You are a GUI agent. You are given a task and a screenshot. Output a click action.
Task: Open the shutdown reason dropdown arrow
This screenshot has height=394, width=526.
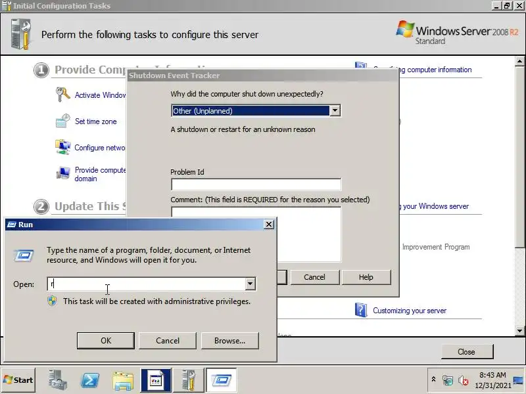[x=335, y=110]
